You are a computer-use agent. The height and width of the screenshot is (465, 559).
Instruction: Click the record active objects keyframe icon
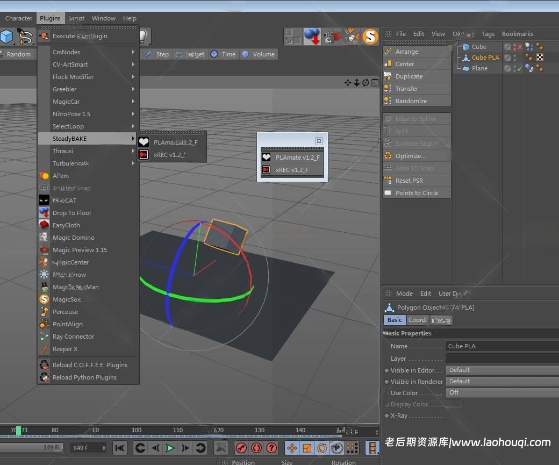[241, 448]
